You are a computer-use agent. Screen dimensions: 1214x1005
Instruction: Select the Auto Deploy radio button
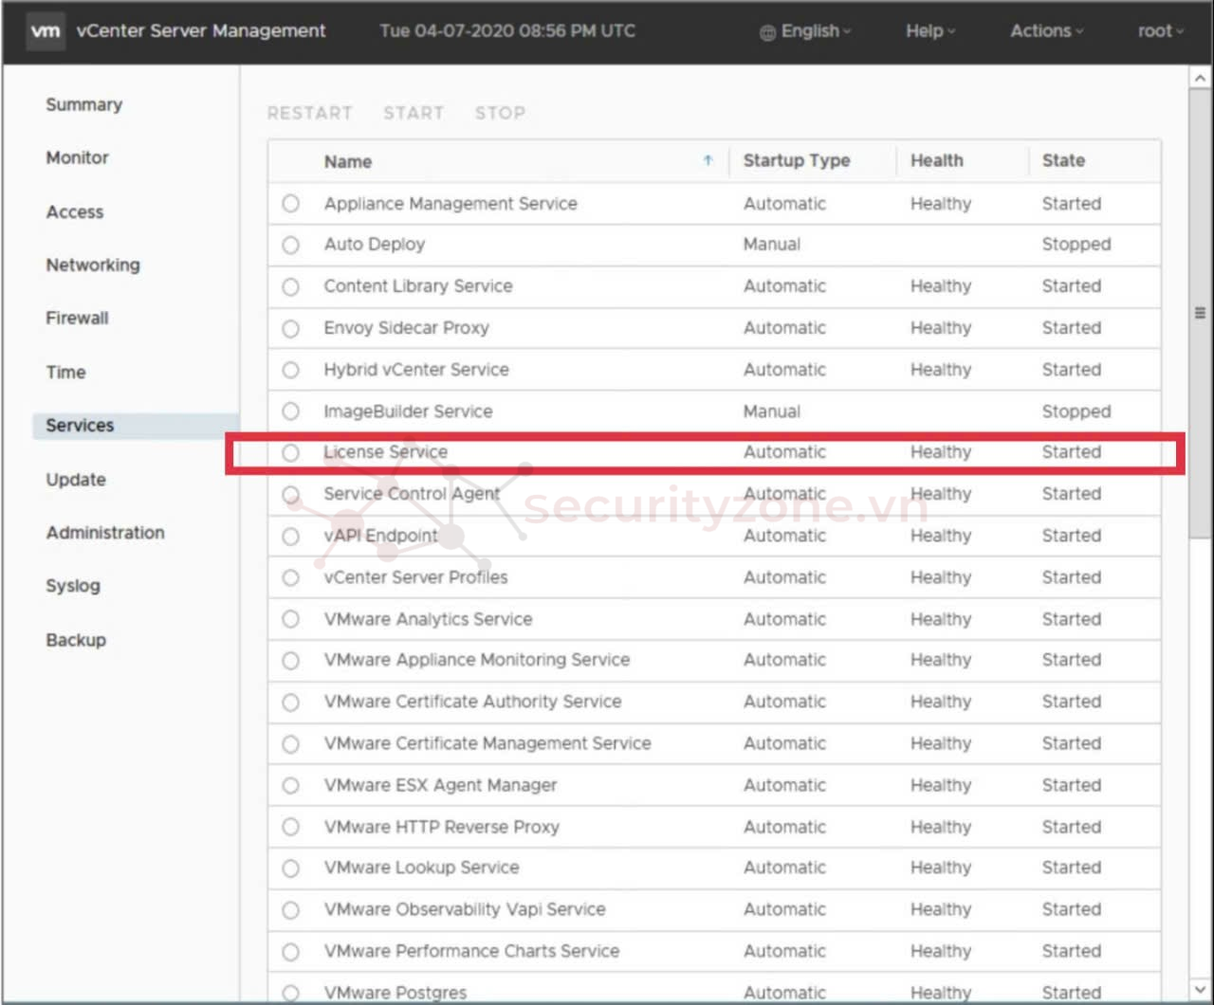coord(291,245)
